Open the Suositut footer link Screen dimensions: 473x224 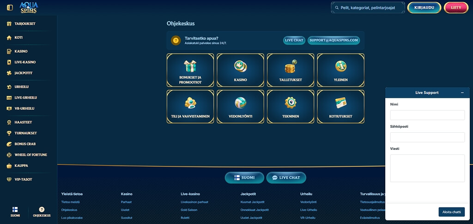point(127,218)
